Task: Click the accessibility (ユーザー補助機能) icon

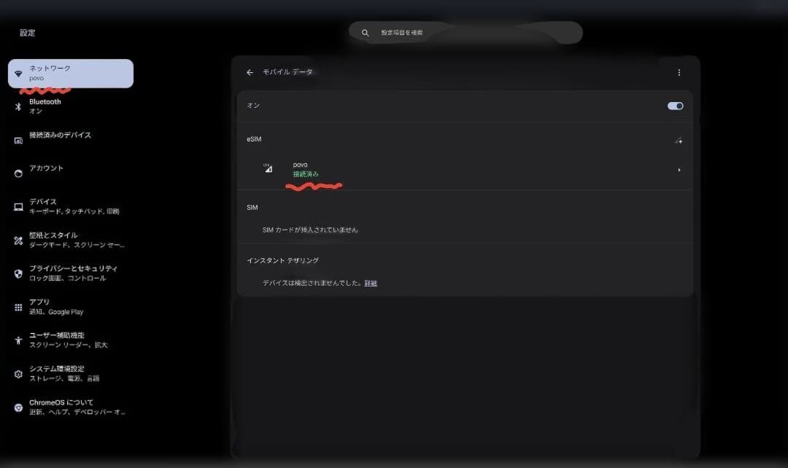Action: click(18, 338)
